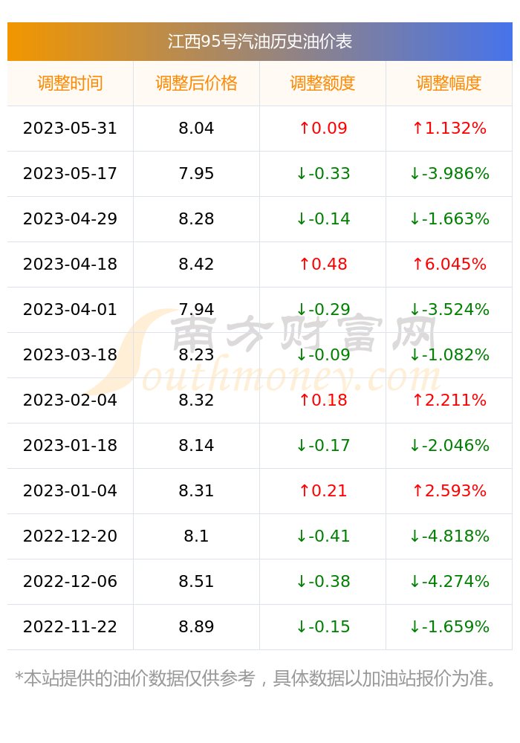Click the table title 江西95号汽油历史油价表
The image size is (520, 743).
tap(259, 41)
